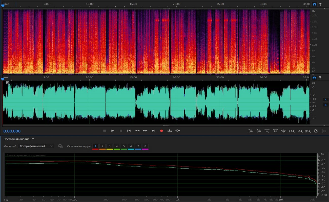
Task: Open the Частотный анализ panel menu
Action: [x=33, y=139]
